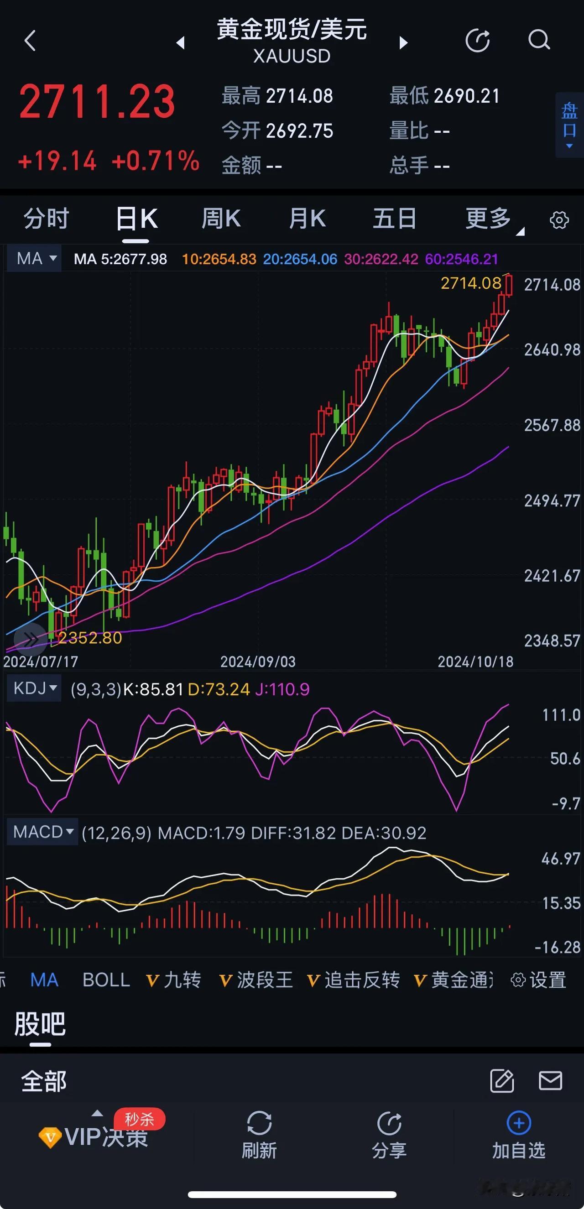
Task: Tap current price 2711.23
Action: click(x=97, y=101)
